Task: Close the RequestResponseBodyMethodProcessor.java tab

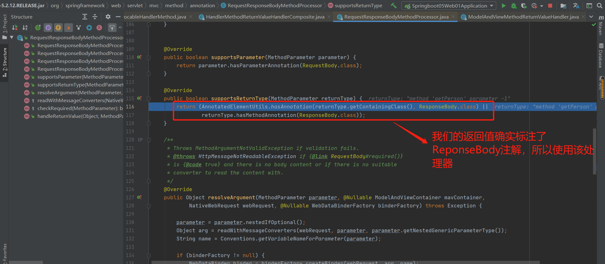Action: click(x=453, y=17)
